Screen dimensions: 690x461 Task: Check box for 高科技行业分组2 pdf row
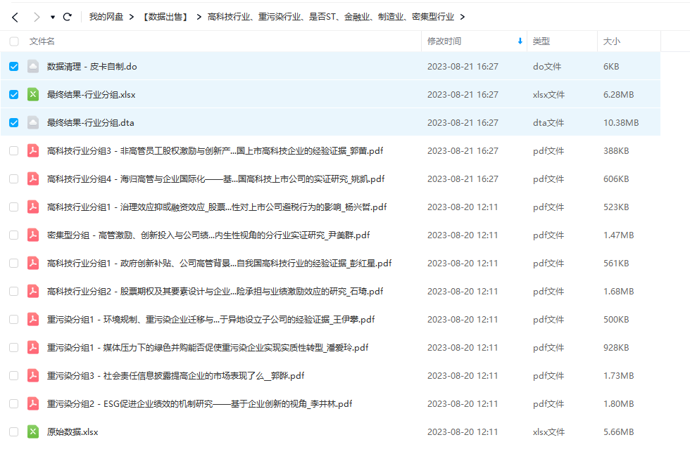click(14, 291)
